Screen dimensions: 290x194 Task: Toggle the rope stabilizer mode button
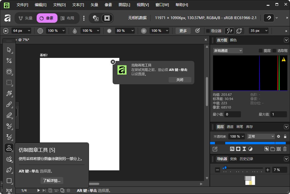tap(229, 31)
